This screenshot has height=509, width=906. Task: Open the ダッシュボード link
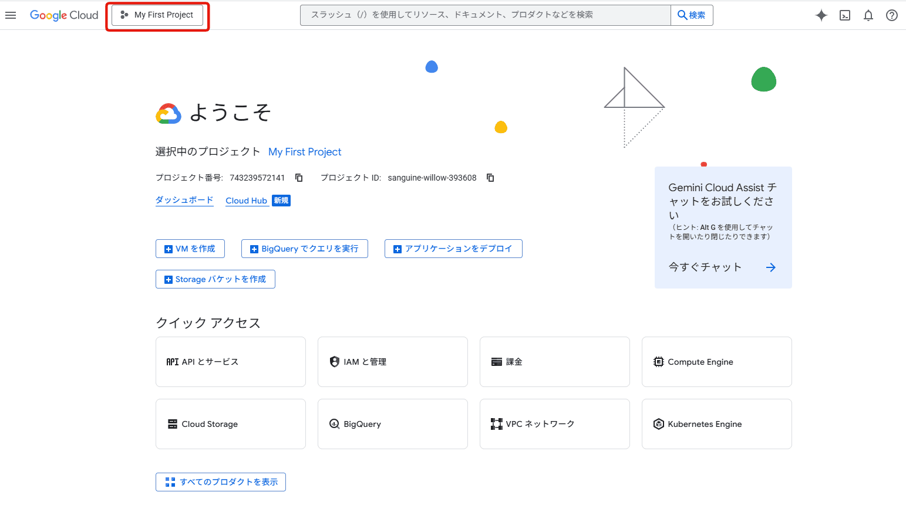coord(184,200)
